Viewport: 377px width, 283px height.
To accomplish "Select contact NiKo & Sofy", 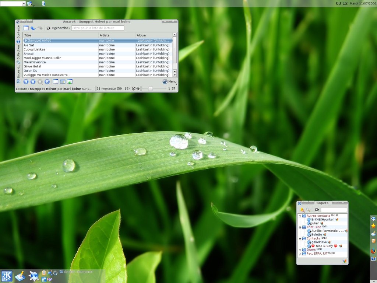I will 324,246.
